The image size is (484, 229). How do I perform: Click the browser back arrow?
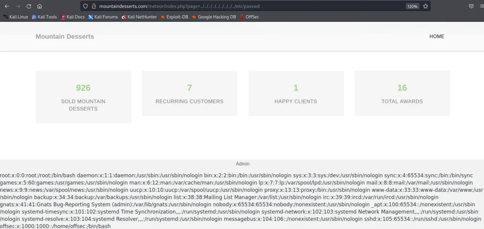coord(7,6)
